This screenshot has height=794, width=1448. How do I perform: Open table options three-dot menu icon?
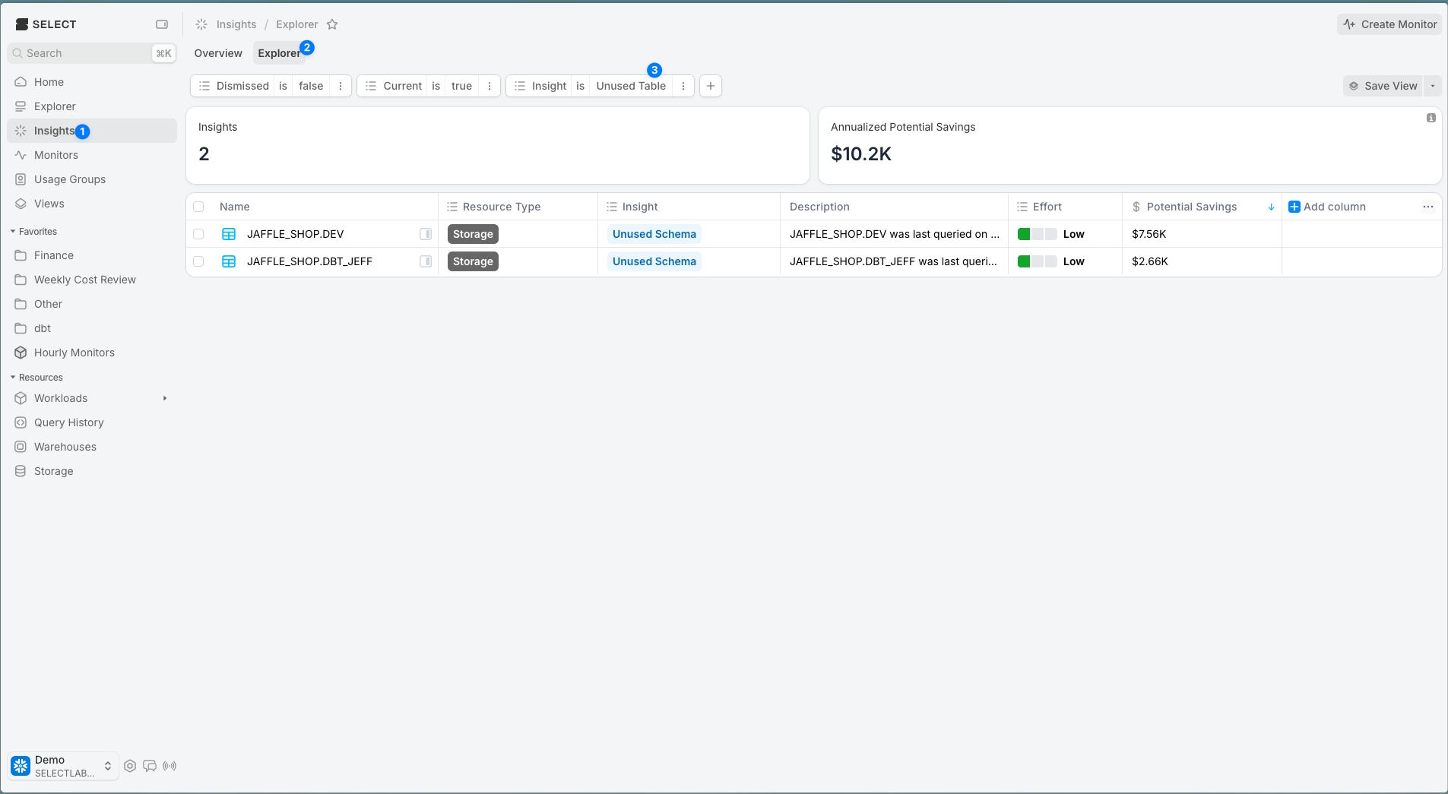point(1428,207)
